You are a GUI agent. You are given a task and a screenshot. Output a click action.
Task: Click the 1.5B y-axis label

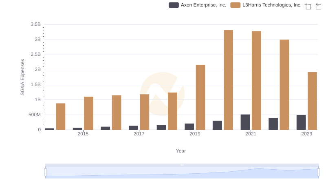pyautogui.click(x=35, y=85)
